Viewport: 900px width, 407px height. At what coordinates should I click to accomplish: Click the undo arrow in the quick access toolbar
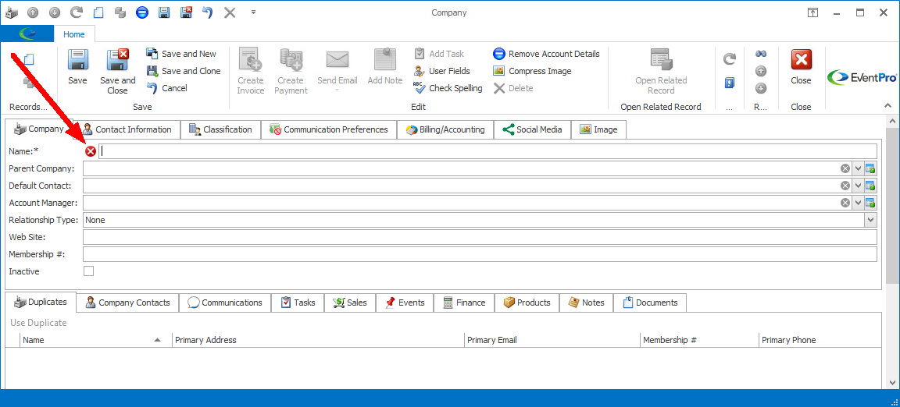[x=208, y=12]
